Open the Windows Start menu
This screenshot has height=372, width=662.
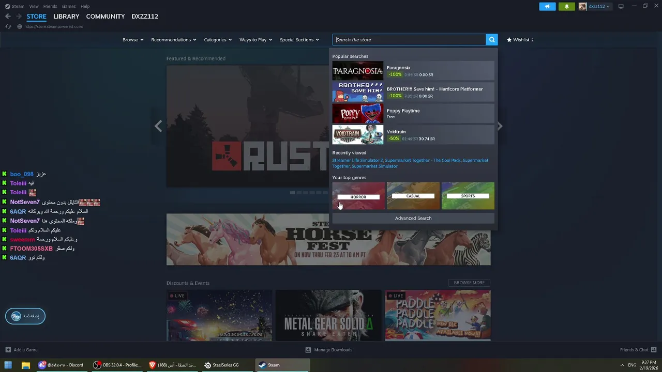[x=8, y=365]
